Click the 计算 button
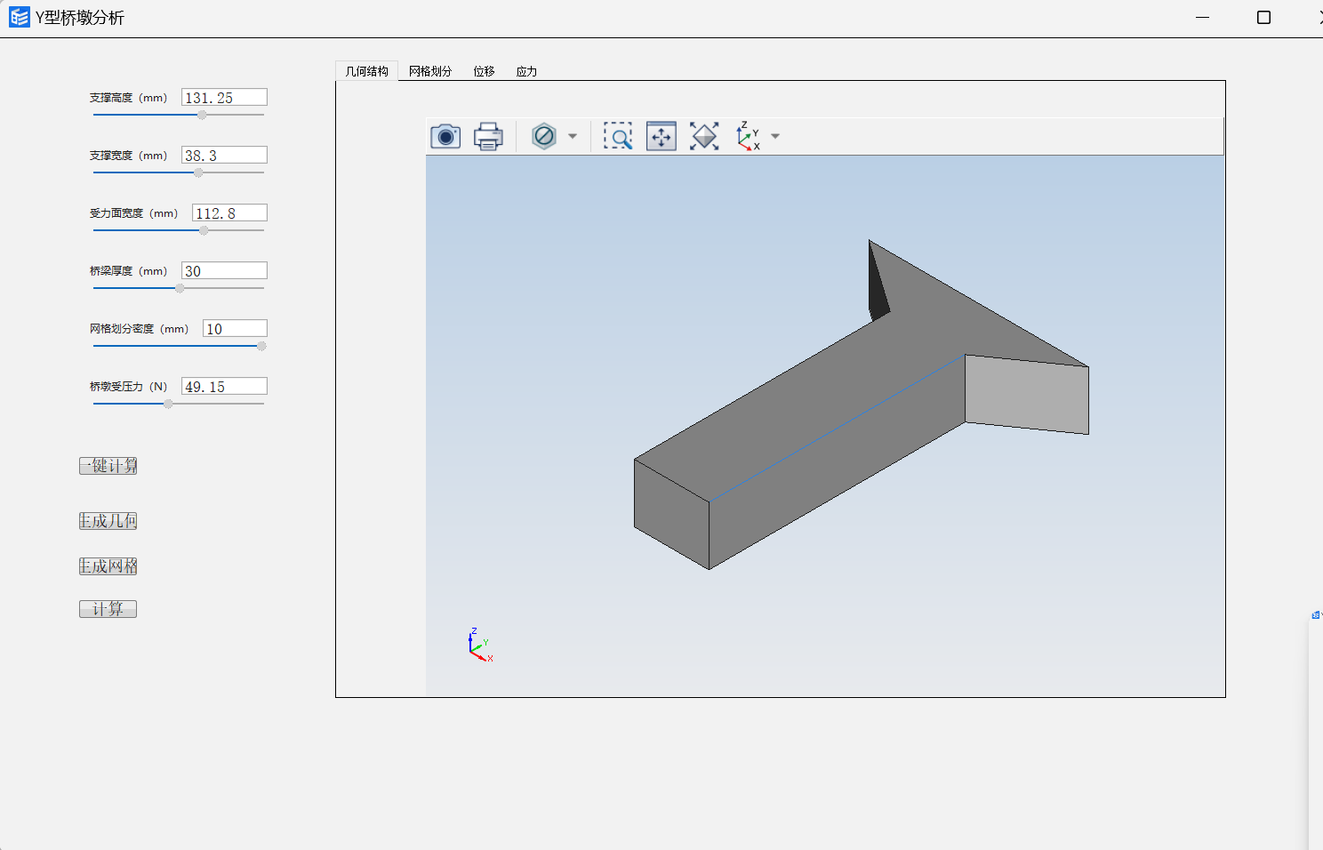This screenshot has width=1323, height=850. coord(108,609)
